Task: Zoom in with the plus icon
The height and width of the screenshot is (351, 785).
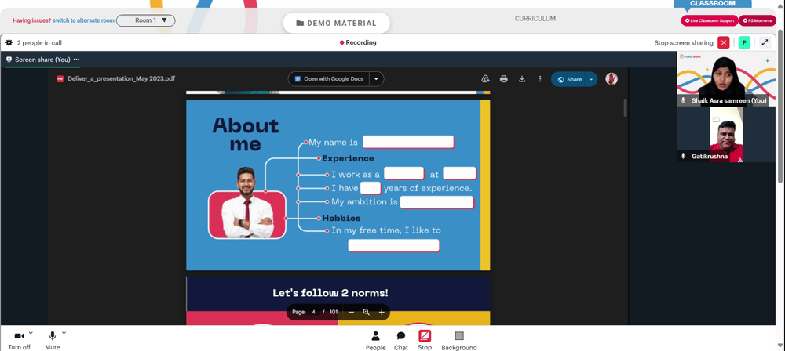Action: 382,312
